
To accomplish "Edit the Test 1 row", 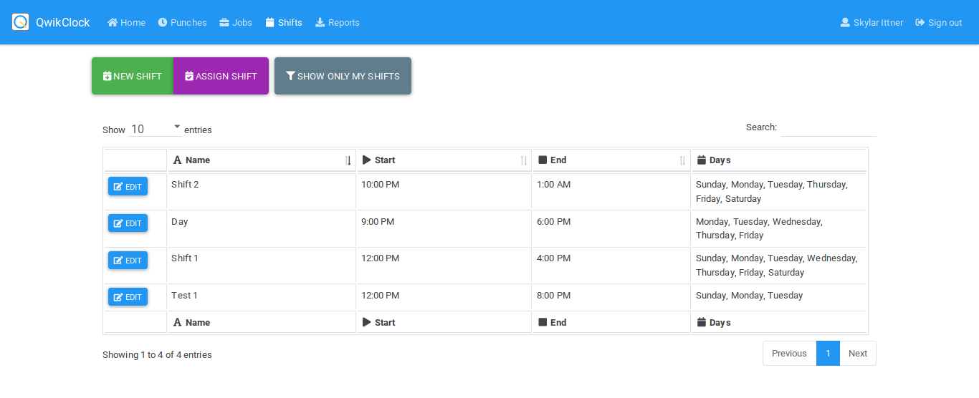I will [128, 296].
